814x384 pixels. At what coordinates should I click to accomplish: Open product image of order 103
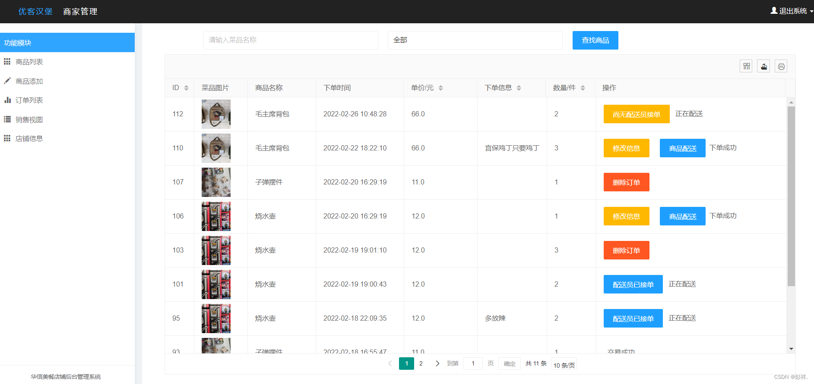tap(216, 250)
